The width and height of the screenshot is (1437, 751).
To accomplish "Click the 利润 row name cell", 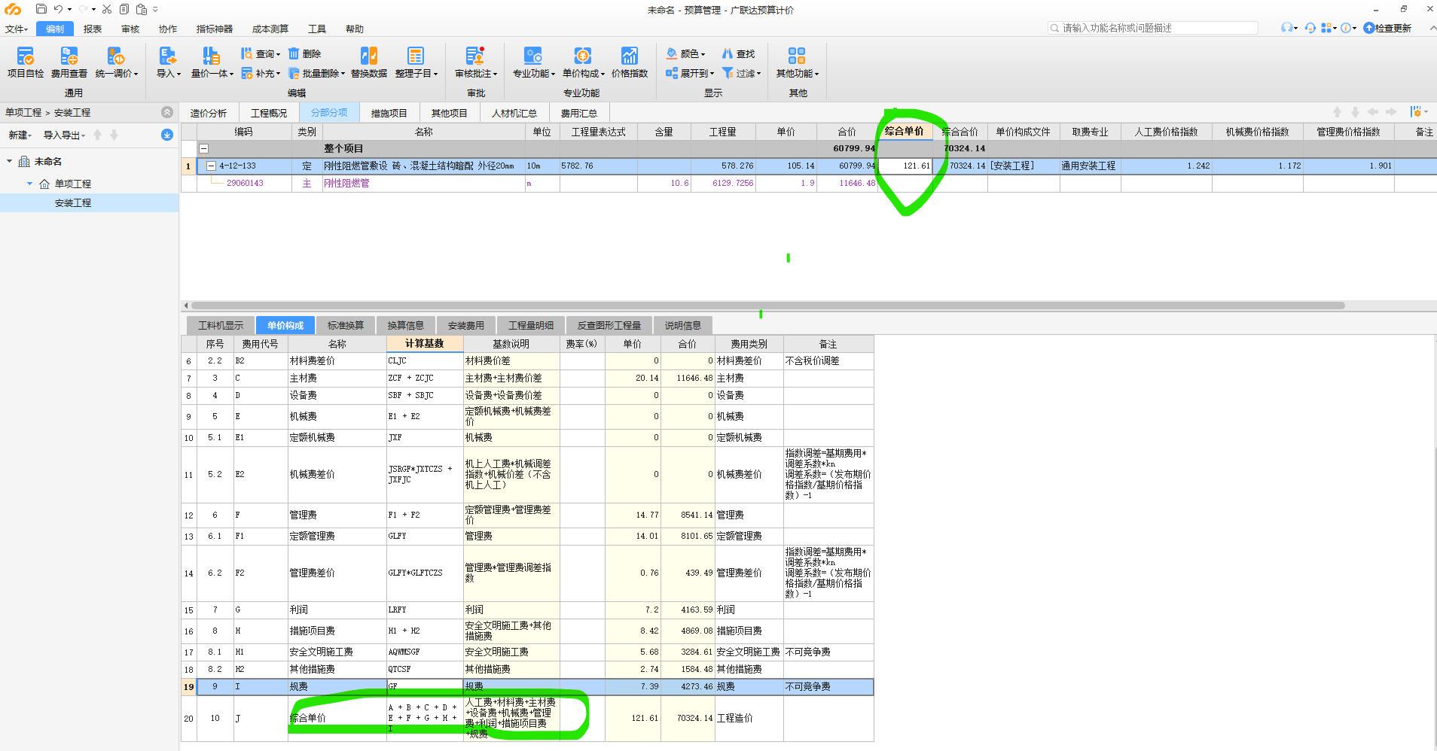I will click(x=337, y=610).
